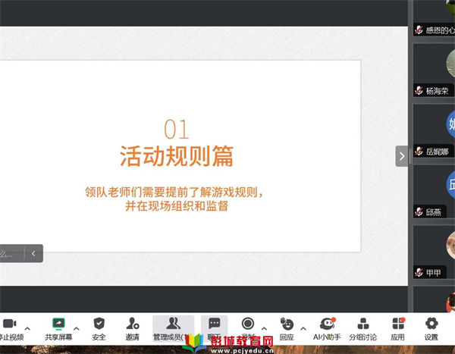Select participant tile named 杨海荣
The image size is (455, 354).
click(x=434, y=70)
